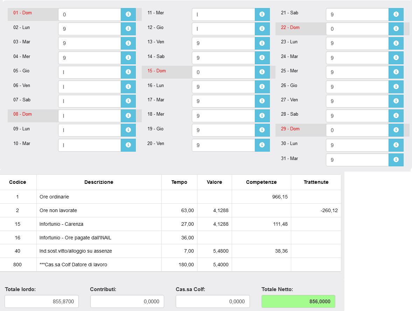The width and height of the screenshot is (412, 311).
Task: Click info icon for 01 - Dom
Action: pyautogui.click(x=128, y=14)
